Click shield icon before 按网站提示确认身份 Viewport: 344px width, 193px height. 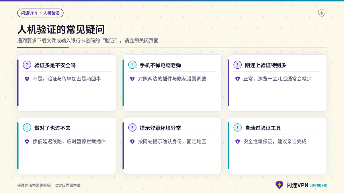click(132, 142)
